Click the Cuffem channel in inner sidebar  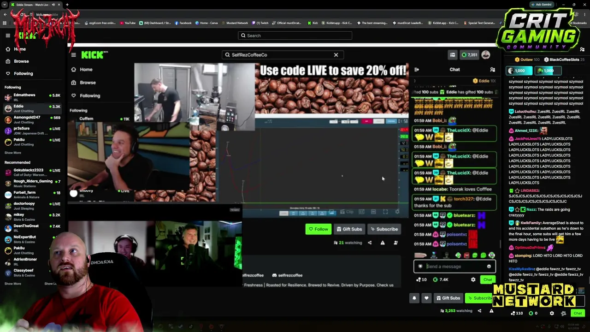(100, 119)
